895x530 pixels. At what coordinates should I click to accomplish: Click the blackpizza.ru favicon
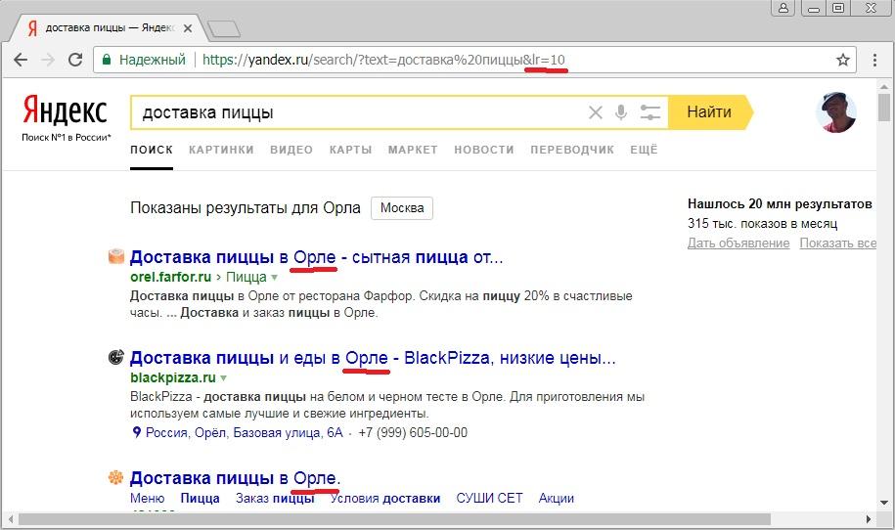115,357
